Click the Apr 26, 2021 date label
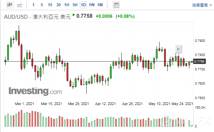The height and width of the screenshot is (132, 214). click(x=132, y=104)
